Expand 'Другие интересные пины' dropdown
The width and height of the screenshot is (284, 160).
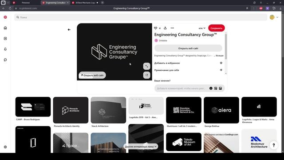(141, 147)
